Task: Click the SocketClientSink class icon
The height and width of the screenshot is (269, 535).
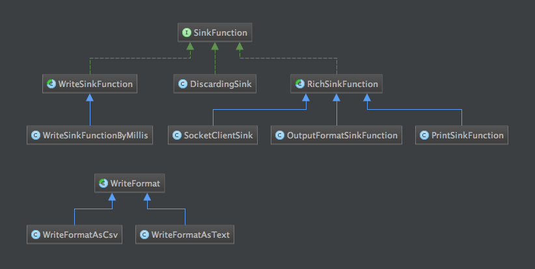Action: 176,136
